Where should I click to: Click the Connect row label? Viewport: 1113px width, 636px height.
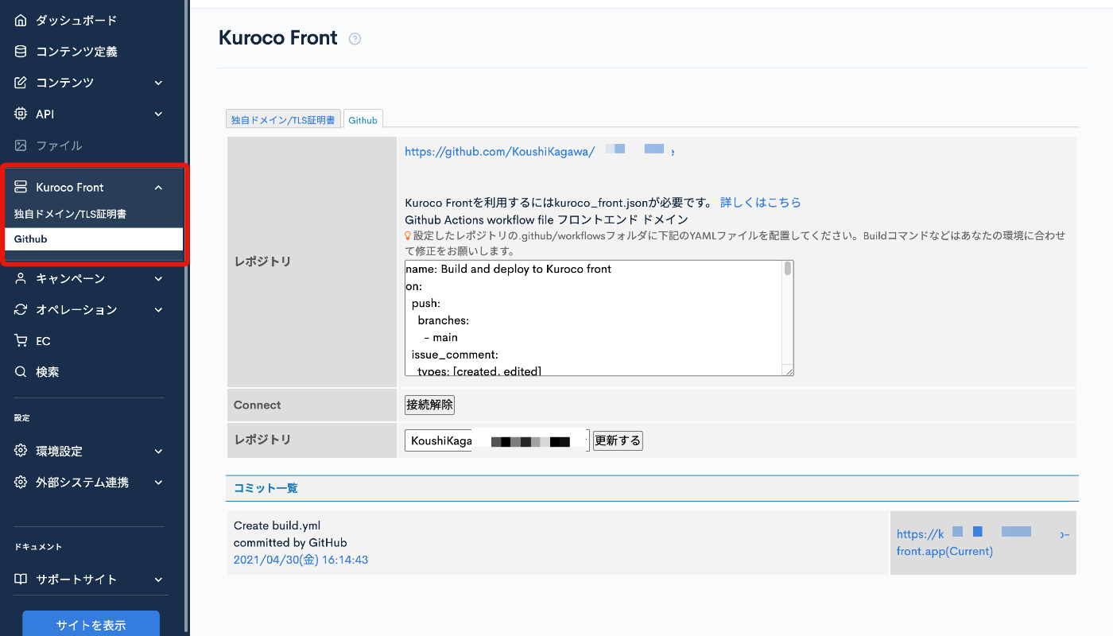(258, 405)
